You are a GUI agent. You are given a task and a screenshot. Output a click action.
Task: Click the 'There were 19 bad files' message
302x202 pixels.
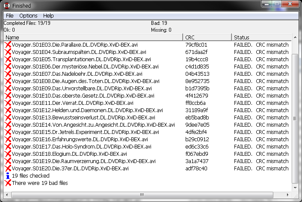(x=40, y=183)
